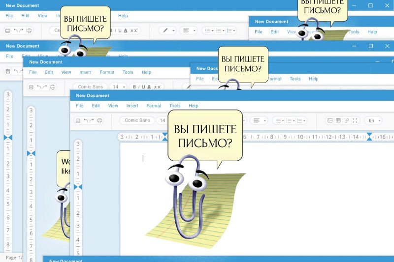The height and width of the screenshot is (262, 394).
Task: Select the highlighter pen in the topmost back window
Action: tap(165, 30)
